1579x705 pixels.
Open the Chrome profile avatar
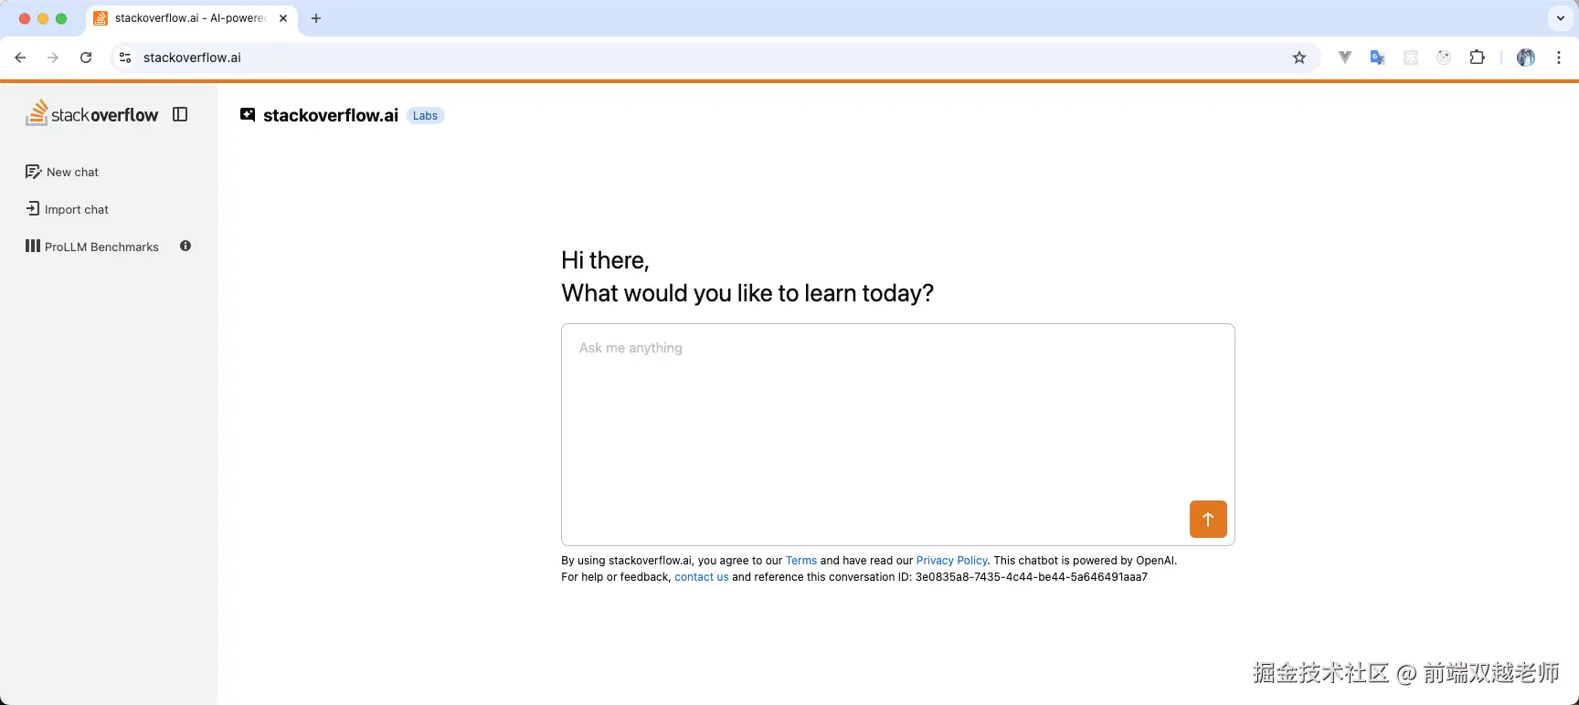[x=1526, y=58]
